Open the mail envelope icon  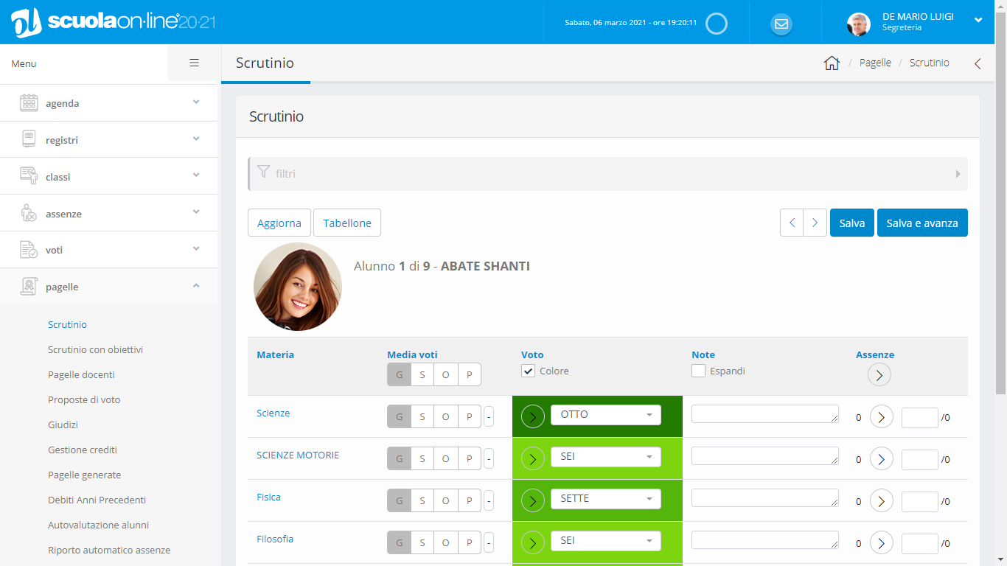click(x=781, y=24)
